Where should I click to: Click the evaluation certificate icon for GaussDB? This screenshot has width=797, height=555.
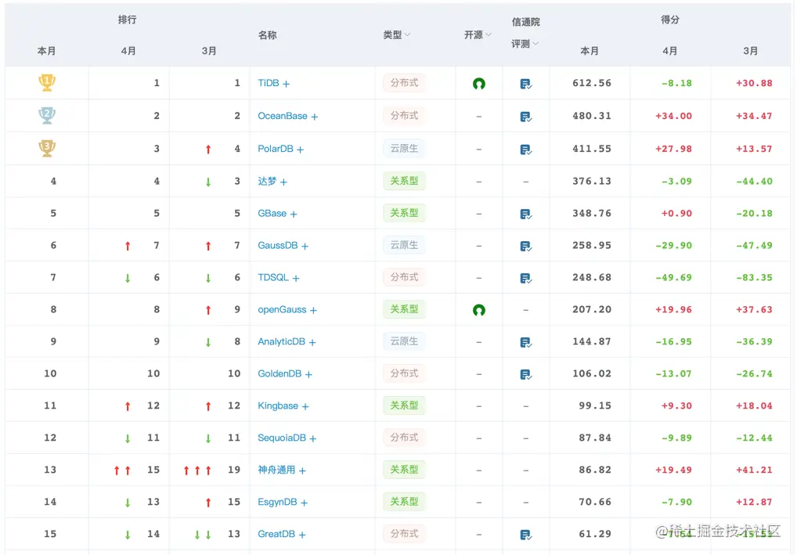point(525,247)
